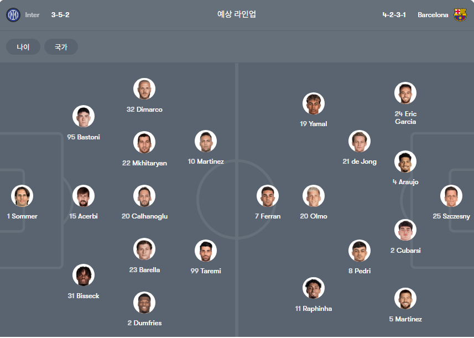Open Szczesny's goalkeeper photo
Viewport: 474px width, 338px height.
coord(451,196)
